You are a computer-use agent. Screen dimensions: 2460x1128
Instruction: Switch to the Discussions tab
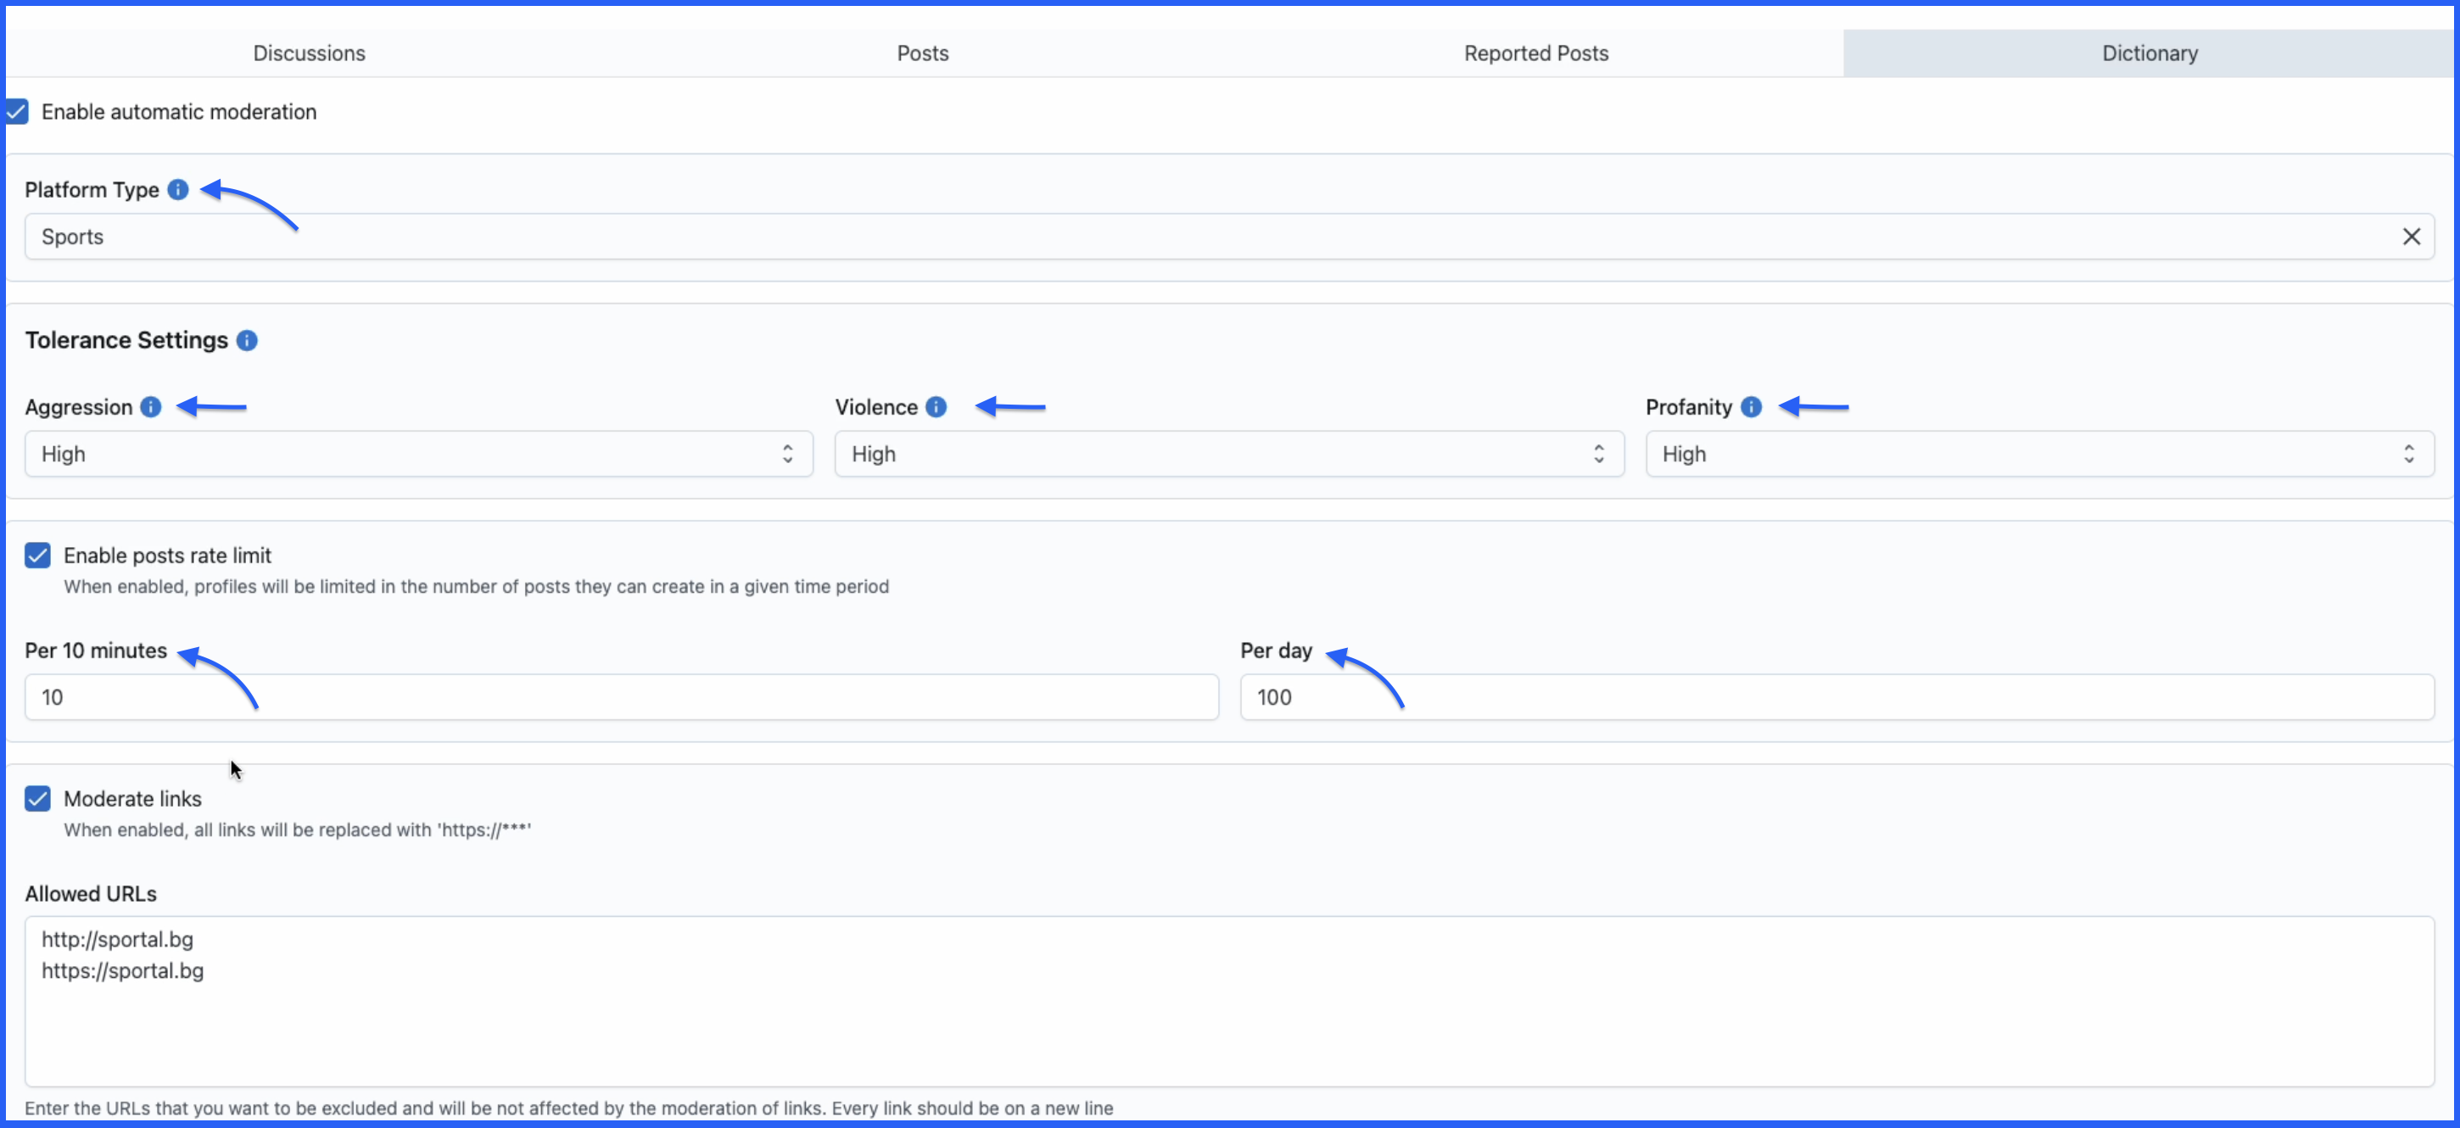tap(309, 53)
